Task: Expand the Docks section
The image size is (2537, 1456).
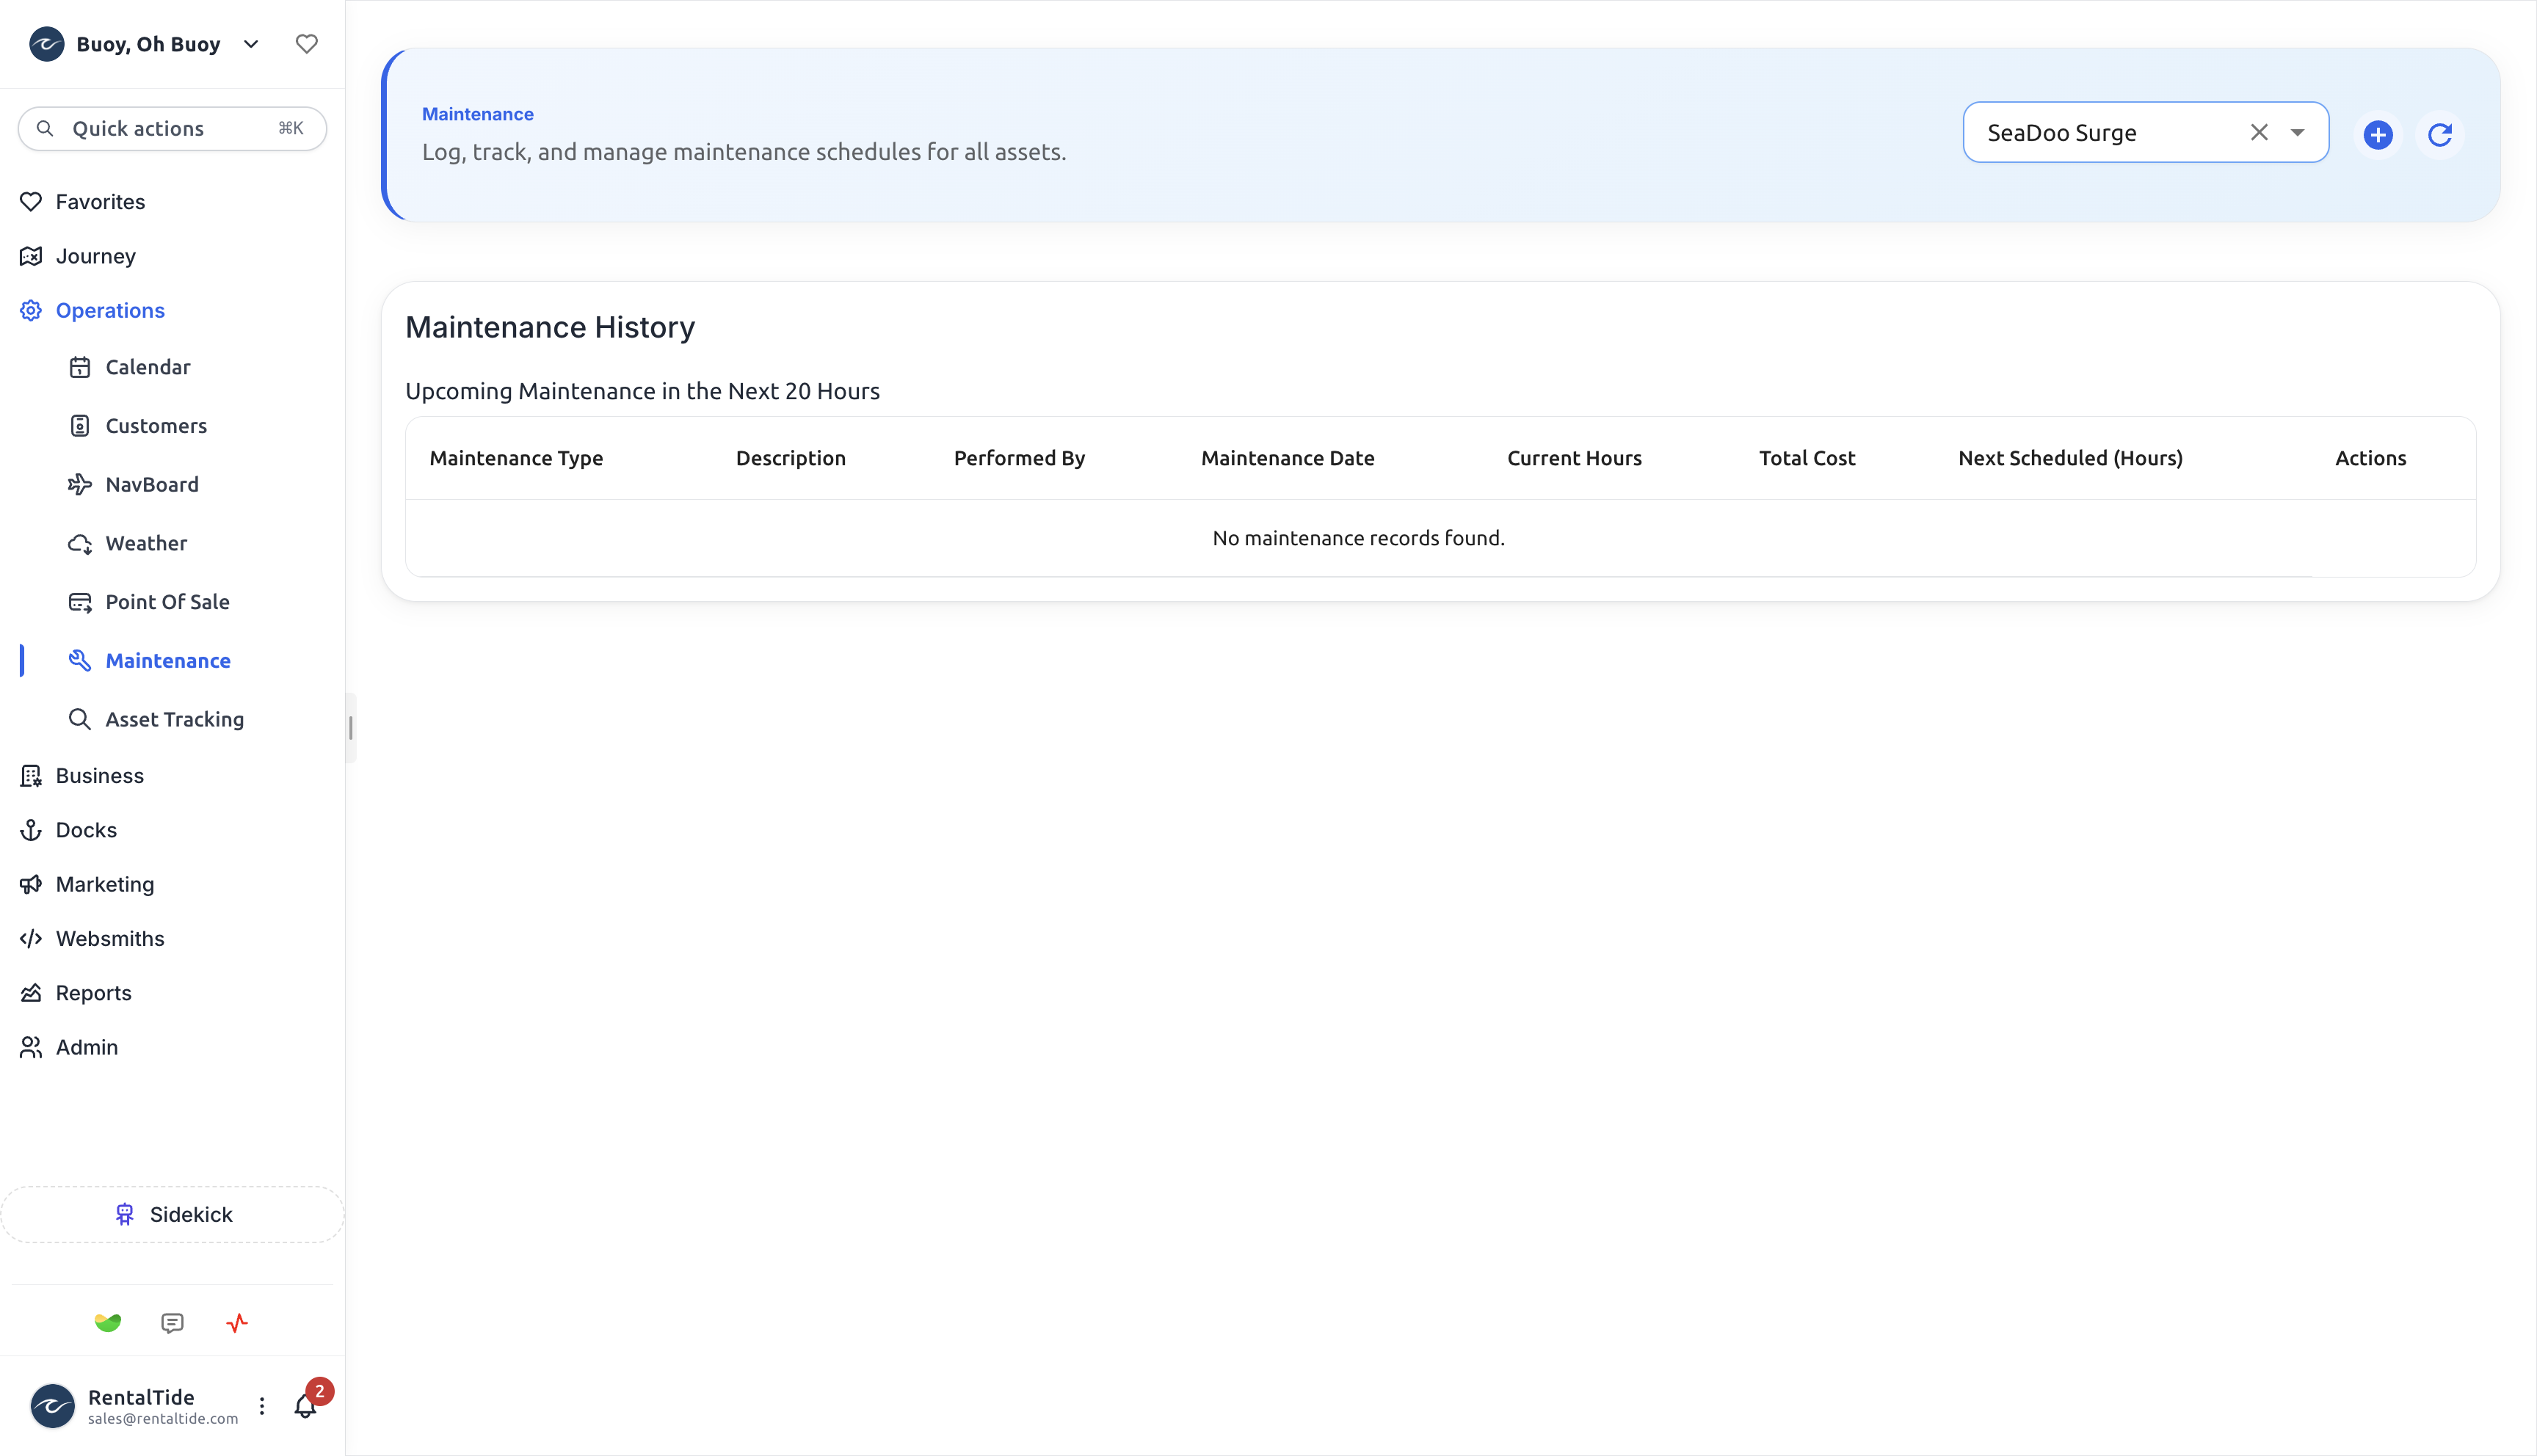Action: pos(86,830)
